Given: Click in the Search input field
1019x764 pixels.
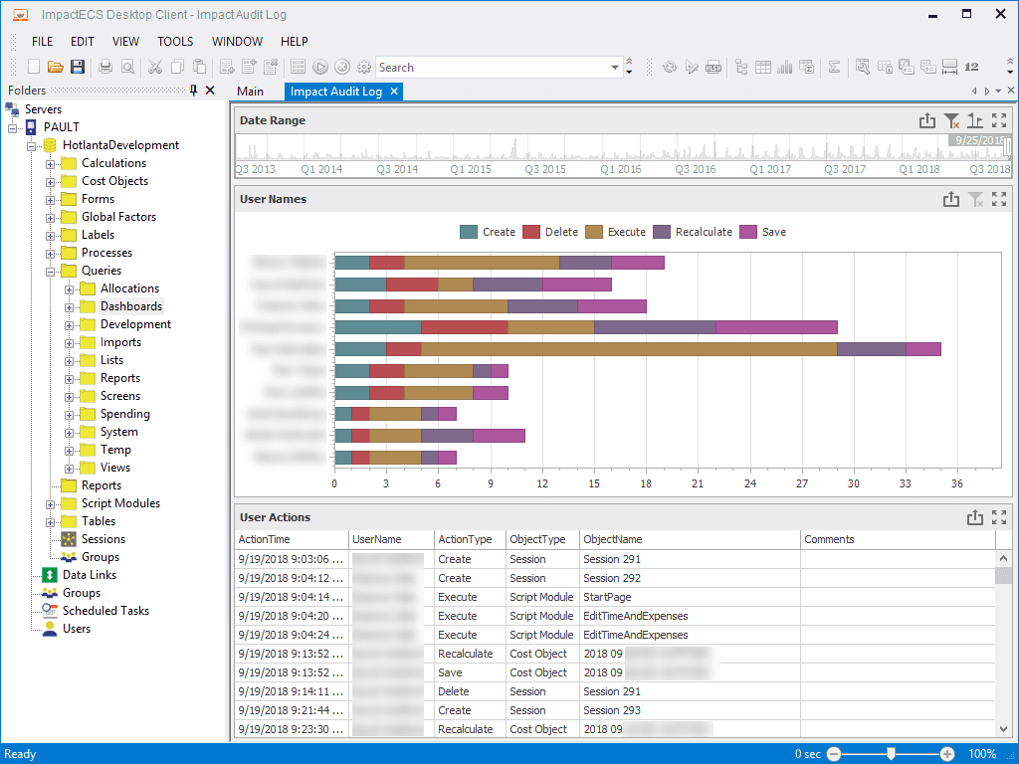Looking at the screenshot, I should [x=493, y=67].
